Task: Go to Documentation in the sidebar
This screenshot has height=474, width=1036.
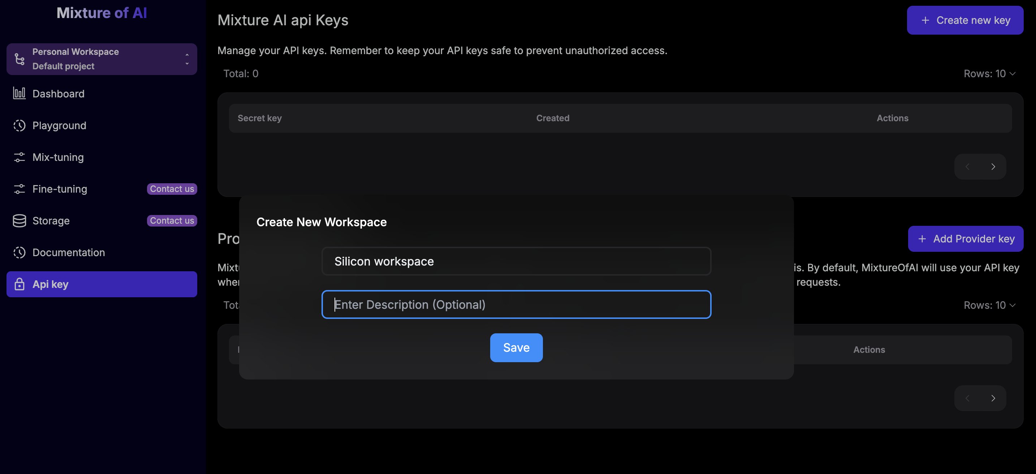Action: tap(68, 252)
